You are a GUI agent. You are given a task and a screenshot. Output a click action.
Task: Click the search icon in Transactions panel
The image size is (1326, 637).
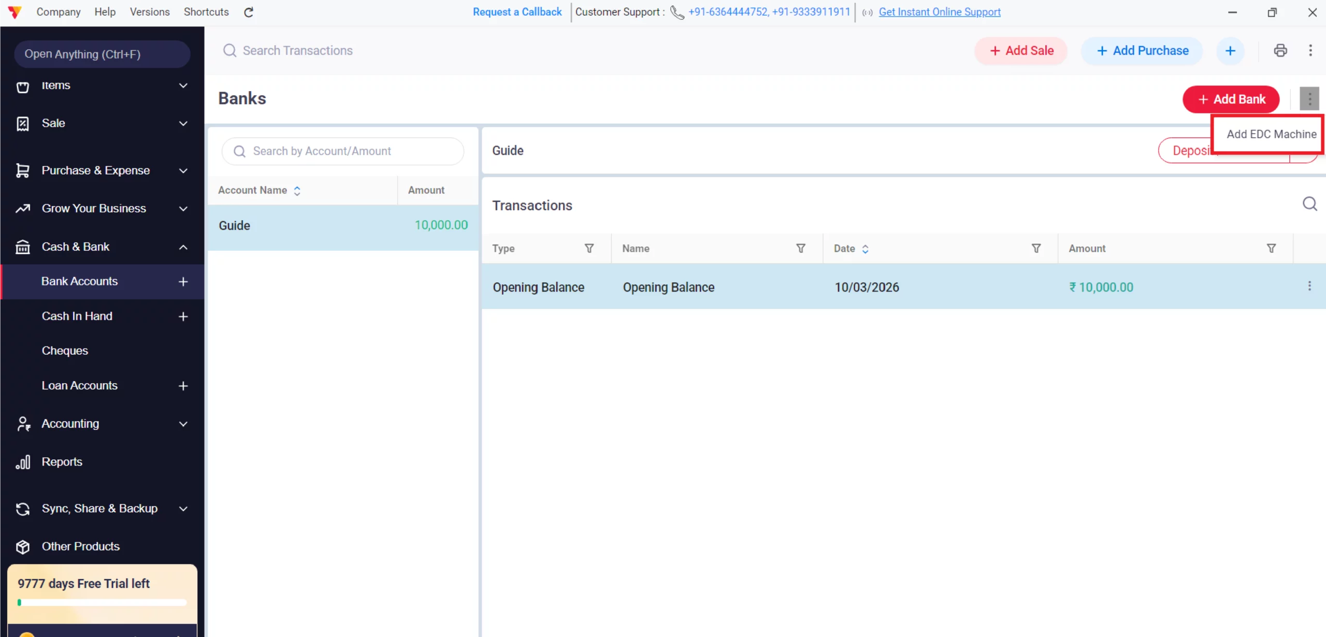tap(1310, 204)
